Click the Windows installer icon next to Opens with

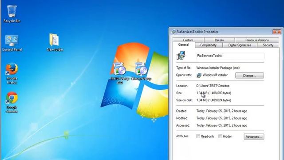click(199, 75)
